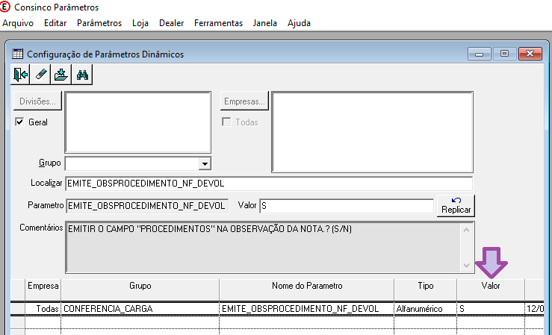Minimize the Configuração de Parâmetros Dinâmicos window
The height and width of the screenshot is (335, 552).
[x=479, y=54]
